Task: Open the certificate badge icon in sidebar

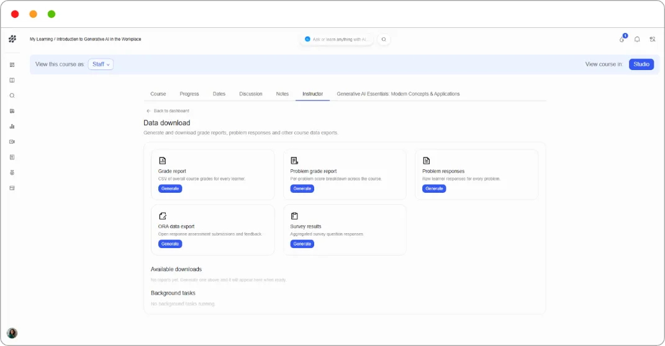Action: coord(12,157)
